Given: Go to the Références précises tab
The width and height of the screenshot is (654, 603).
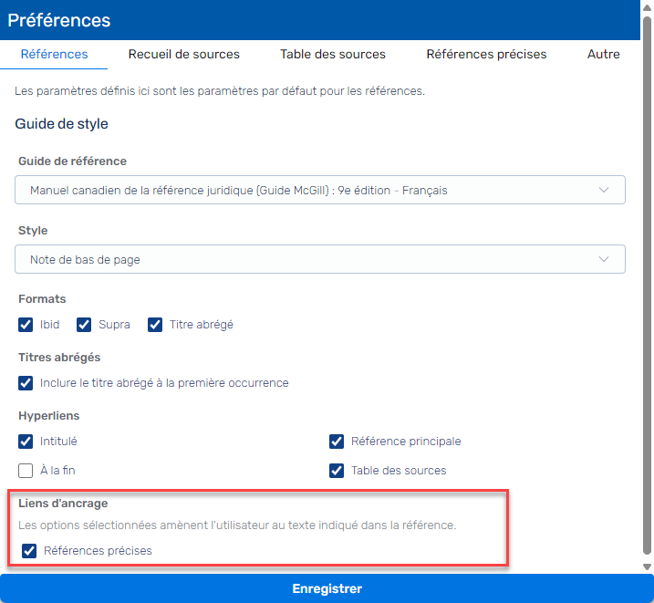Looking at the screenshot, I should (x=486, y=54).
